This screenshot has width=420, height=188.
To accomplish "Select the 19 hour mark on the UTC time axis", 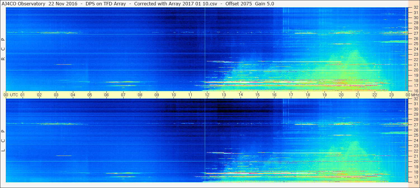I will pos(324,95).
